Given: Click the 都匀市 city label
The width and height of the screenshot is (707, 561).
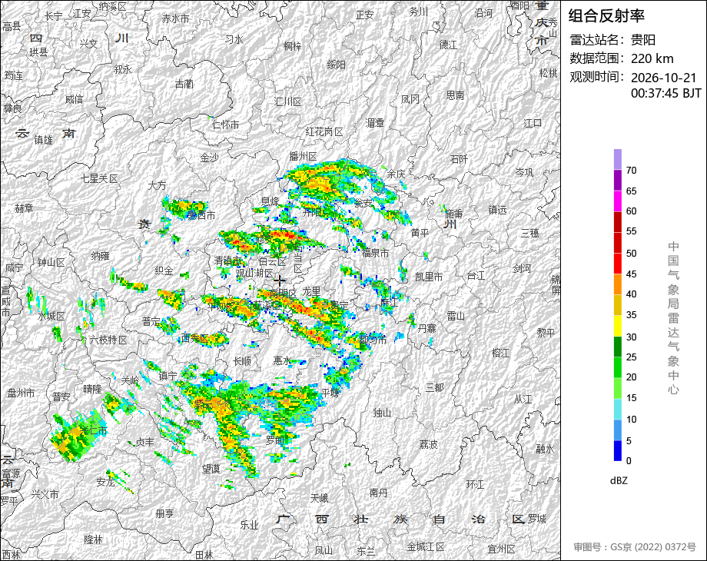Looking at the screenshot, I should tap(373, 339).
